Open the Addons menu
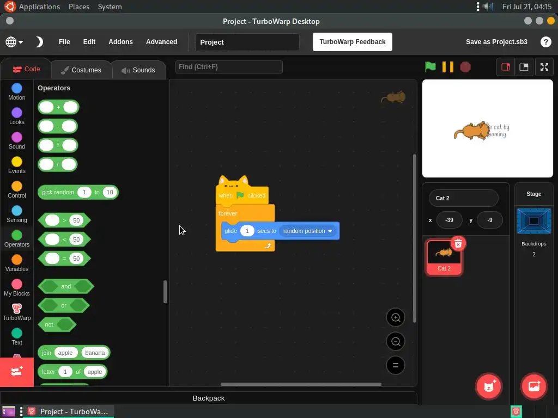The width and height of the screenshot is (558, 418). 120,42
